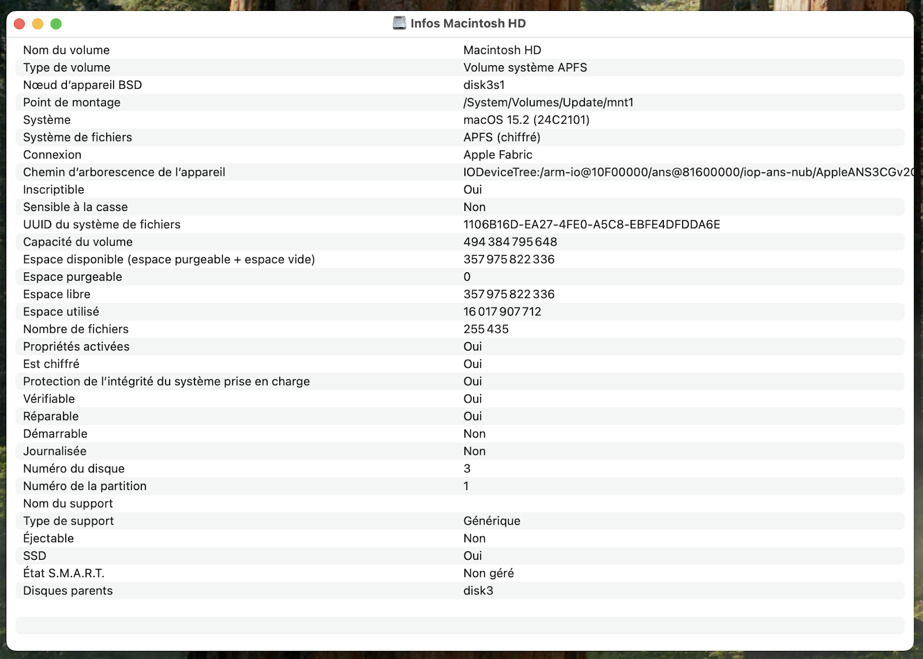Select the "Type de support" value Générique
The width and height of the screenshot is (923, 659).
pos(491,521)
